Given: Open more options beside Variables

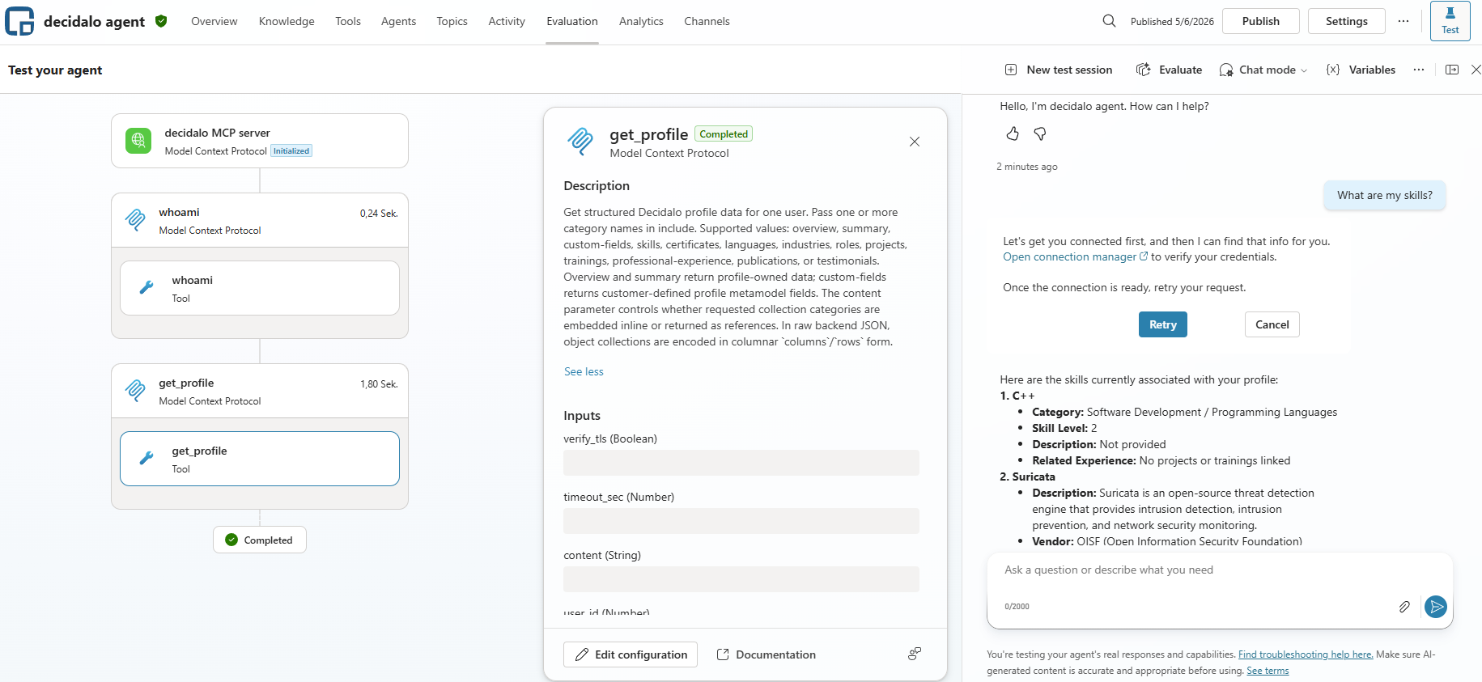Looking at the screenshot, I should (x=1419, y=70).
